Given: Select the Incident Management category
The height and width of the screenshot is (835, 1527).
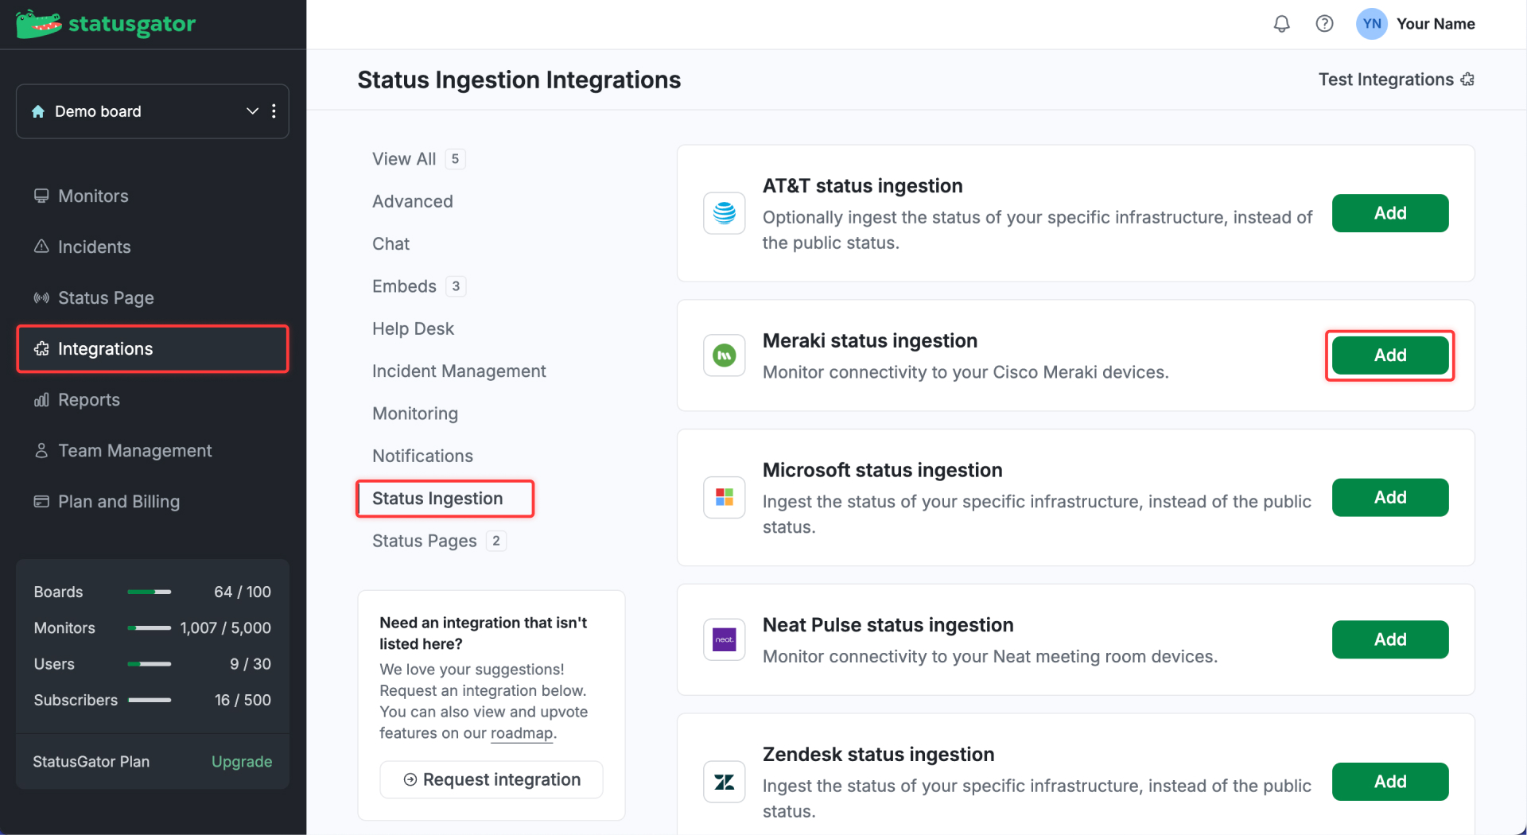Looking at the screenshot, I should 459,371.
